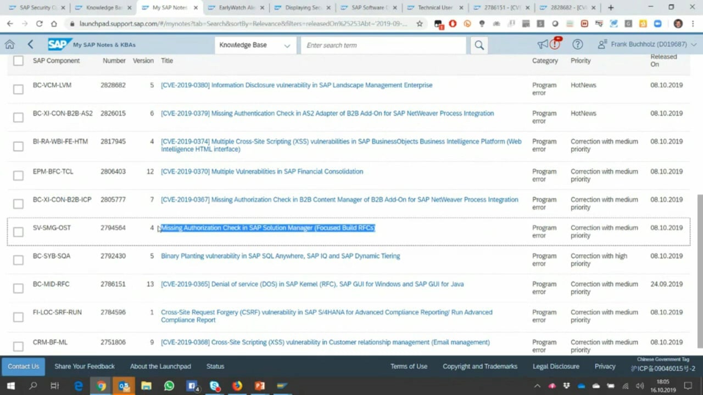
Task: Open the help question mark icon
Action: 577,44
